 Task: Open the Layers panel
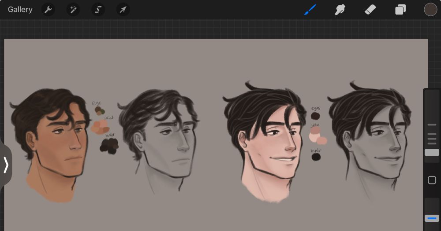pos(400,10)
